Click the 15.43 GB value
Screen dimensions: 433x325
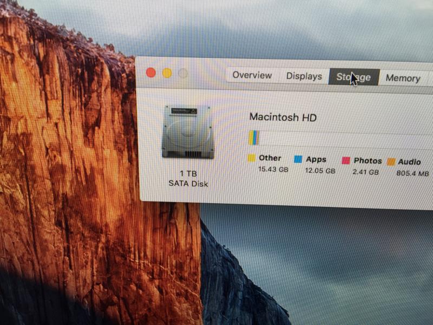coord(273,169)
